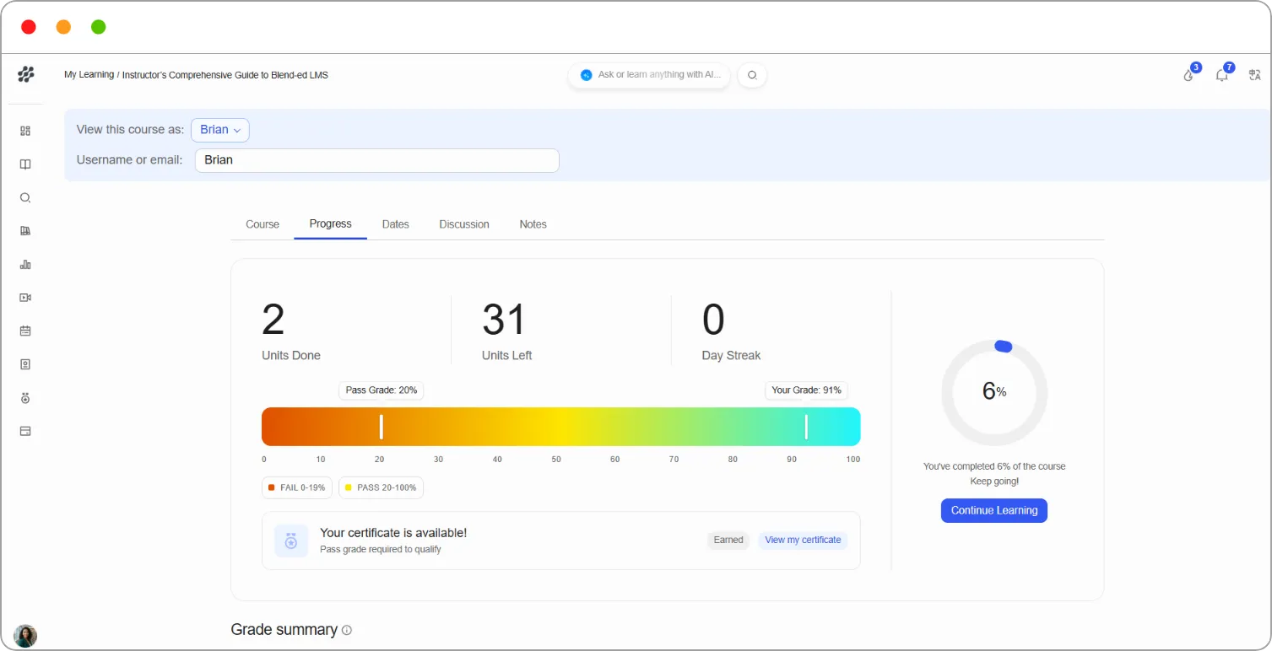1272x651 pixels.
Task: Go to the Discussion tab
Action: coord(464,224)
